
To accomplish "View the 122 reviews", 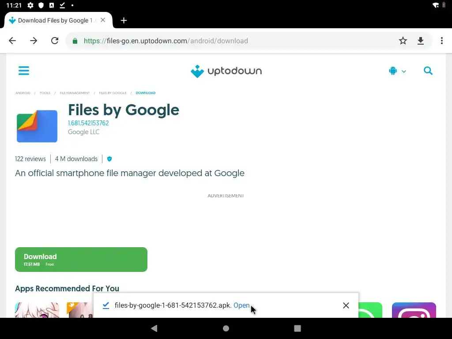I will click(30, 159).
